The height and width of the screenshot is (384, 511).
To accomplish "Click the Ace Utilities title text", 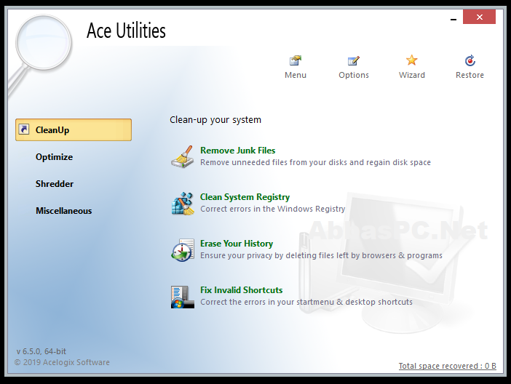I will click(126, 31).
